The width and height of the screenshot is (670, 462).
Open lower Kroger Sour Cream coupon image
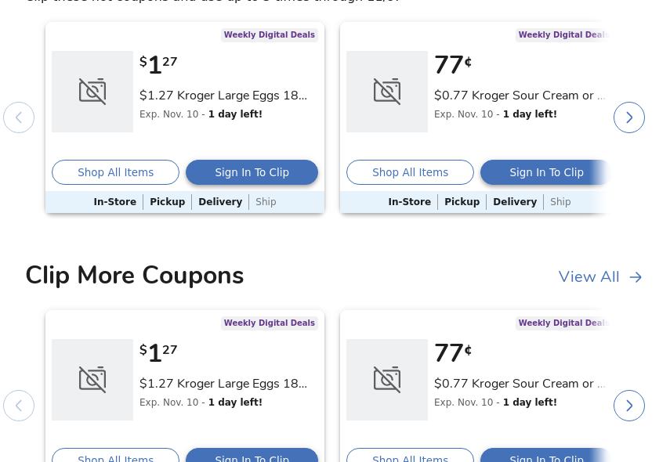coord(387,380)
